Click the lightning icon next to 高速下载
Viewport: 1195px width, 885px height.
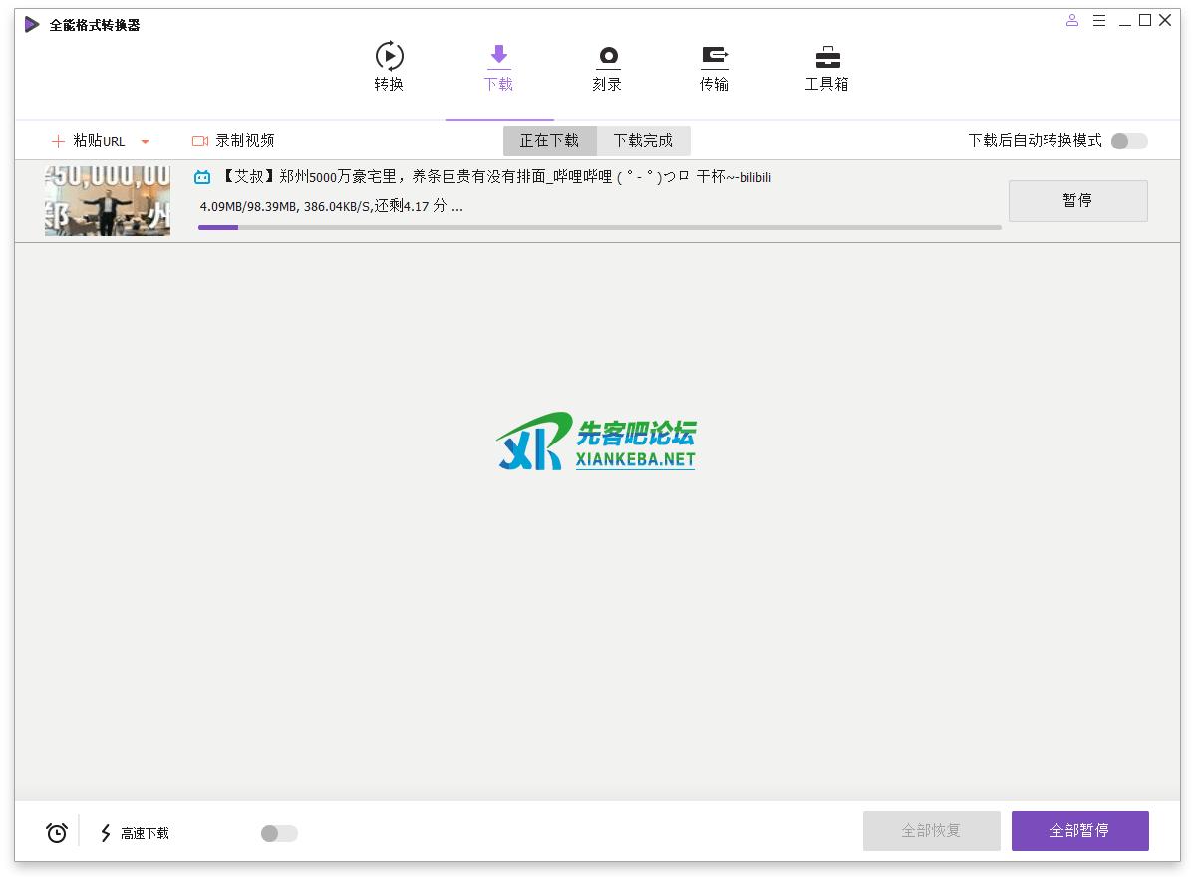click(105, 832)
